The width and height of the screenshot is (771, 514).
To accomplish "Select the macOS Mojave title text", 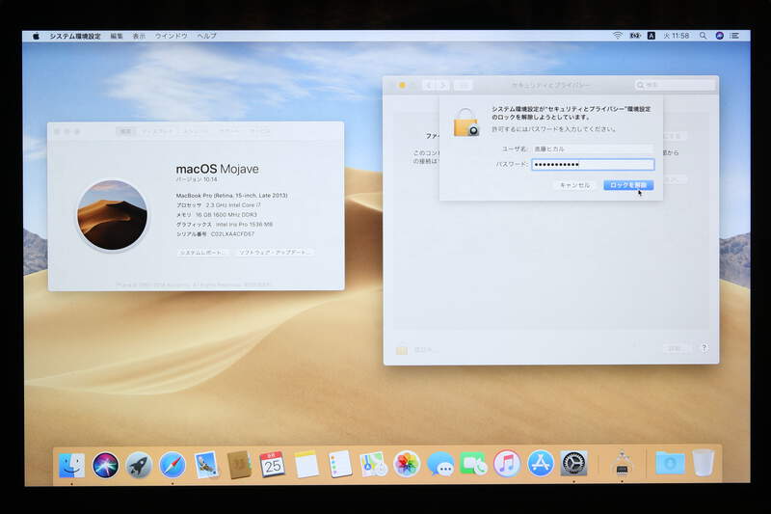I will tap(218, 169).
